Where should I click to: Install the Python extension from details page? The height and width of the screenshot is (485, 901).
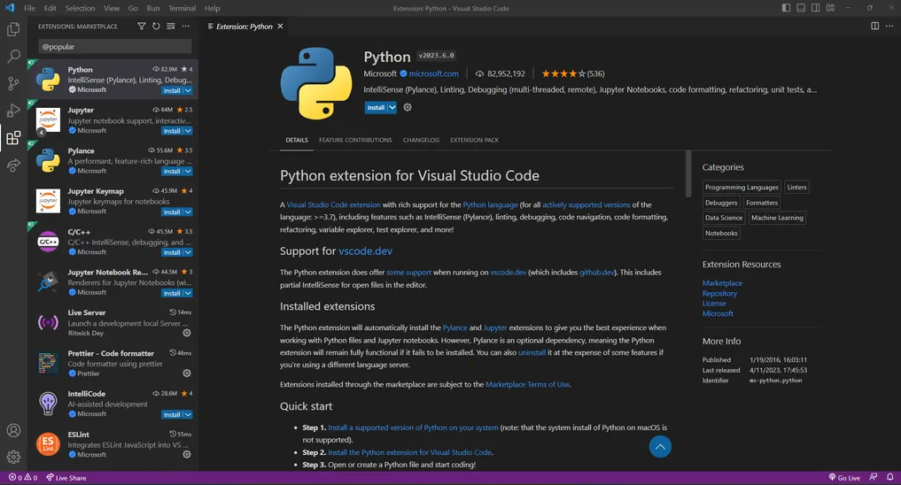376,107
